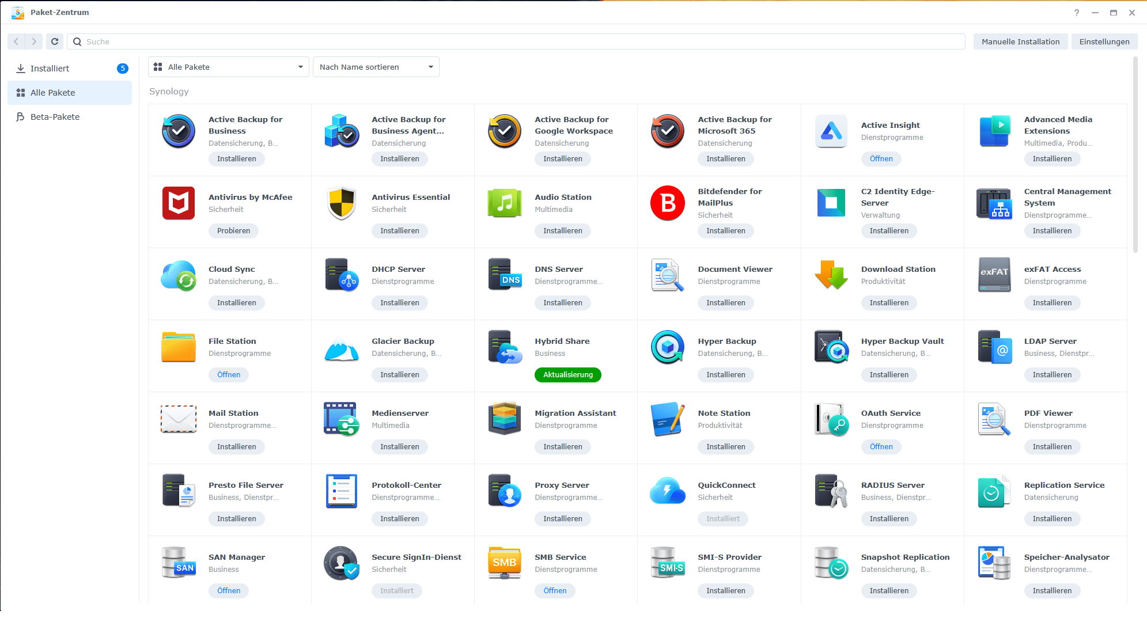Viewport: 1147px width, 622px height.
Task: Click the Hyper Backup Vault title
Action: pyautogui.click(x=902, y=342)
